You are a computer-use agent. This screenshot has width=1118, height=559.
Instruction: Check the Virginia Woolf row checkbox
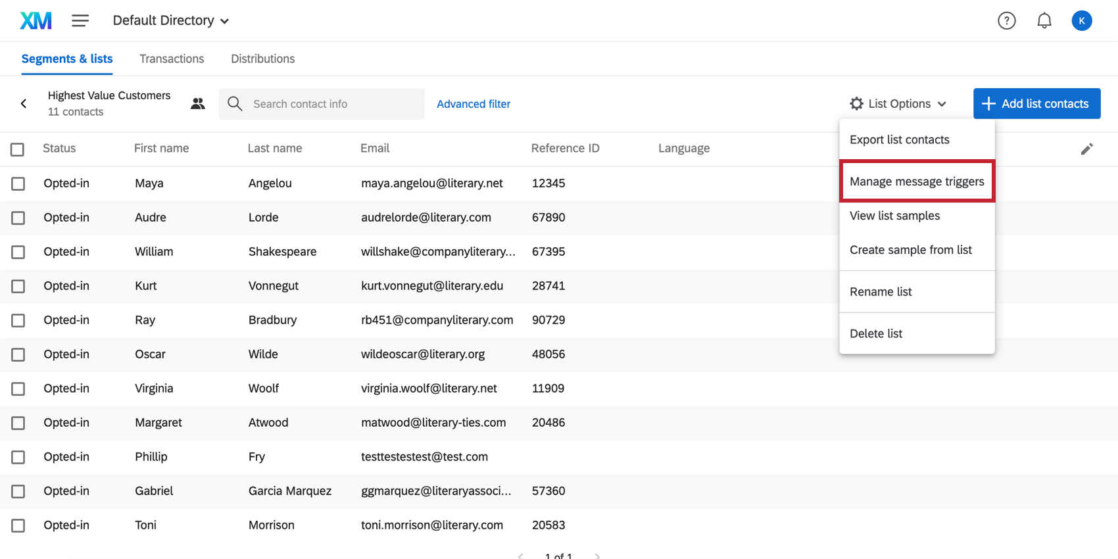point(18,389)
